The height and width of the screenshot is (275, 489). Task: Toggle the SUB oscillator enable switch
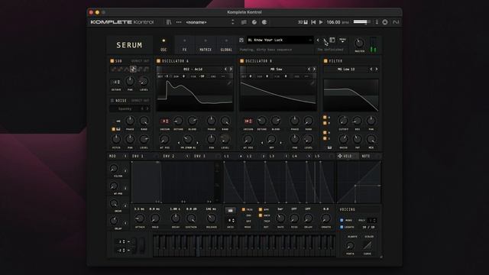(x=112, y=61)
